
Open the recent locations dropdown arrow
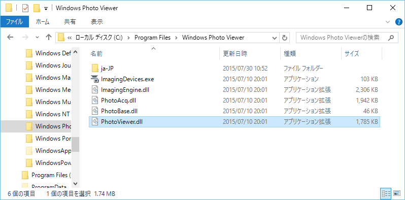[x=37, y=38]
